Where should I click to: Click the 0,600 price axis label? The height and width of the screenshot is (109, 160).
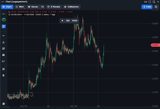[155, 23]
